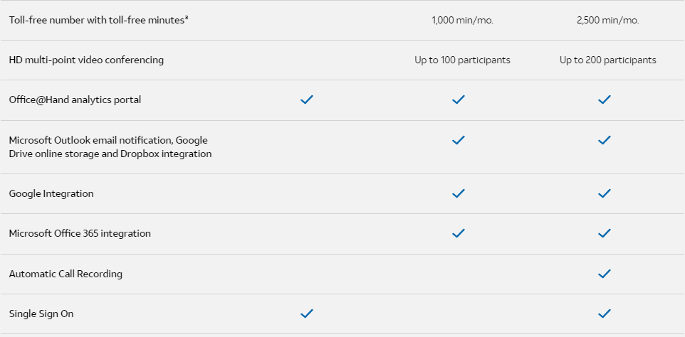Click middle-plan checkmark for Microsoft Office 365 integration

pos(459,233)
